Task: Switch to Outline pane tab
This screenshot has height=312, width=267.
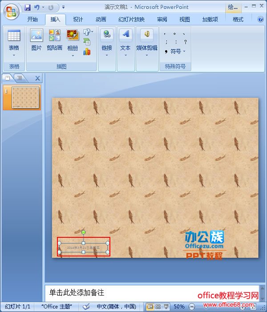Action: point(20,78)
